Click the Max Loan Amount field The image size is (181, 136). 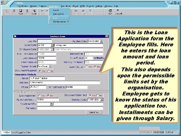point(47,54)
